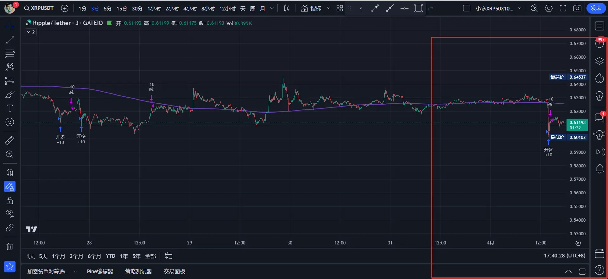Take a chart snapshot with camera icon
The image size is (608, 279).
(577, 8)
